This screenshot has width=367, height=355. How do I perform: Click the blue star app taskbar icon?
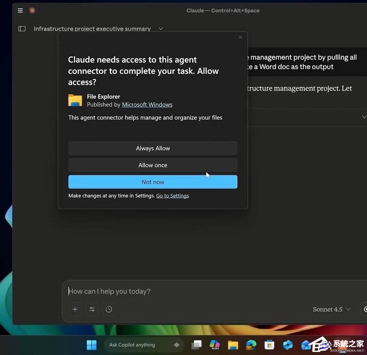click(288, 345)
